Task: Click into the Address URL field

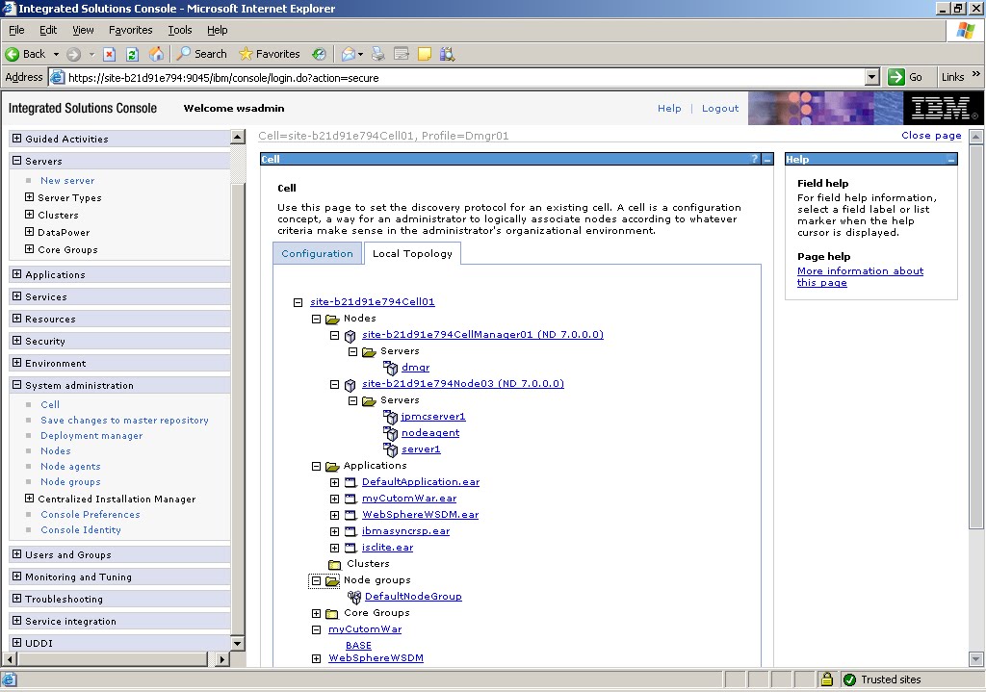Action: pos(464,77)
